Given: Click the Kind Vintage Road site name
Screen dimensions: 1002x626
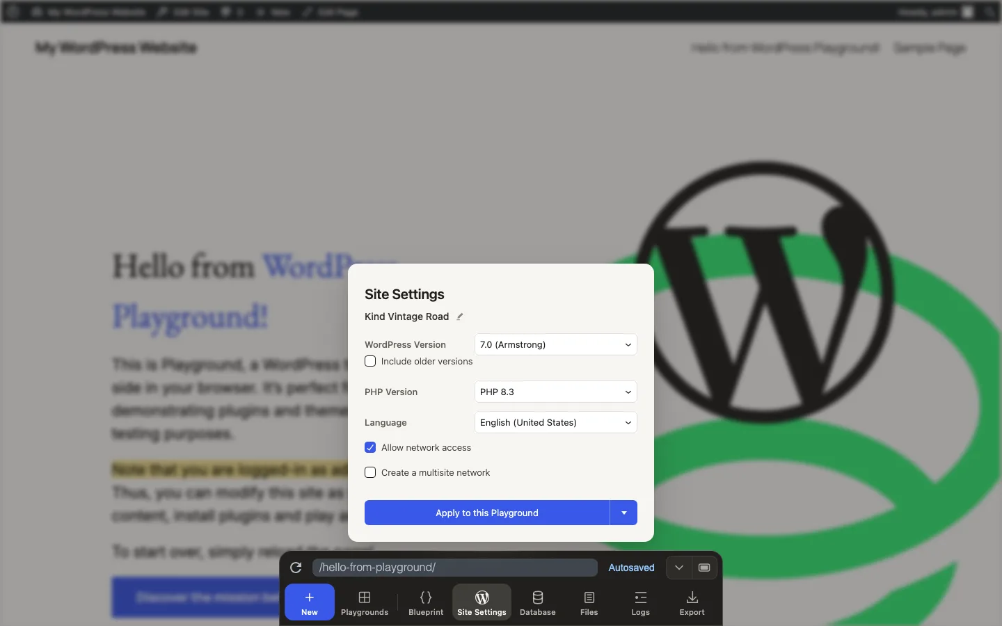Looking at the screenshot, I should click(406, 316).
